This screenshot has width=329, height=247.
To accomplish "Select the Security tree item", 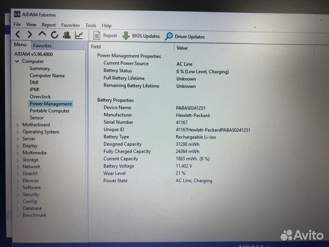I will click(31, 194).
